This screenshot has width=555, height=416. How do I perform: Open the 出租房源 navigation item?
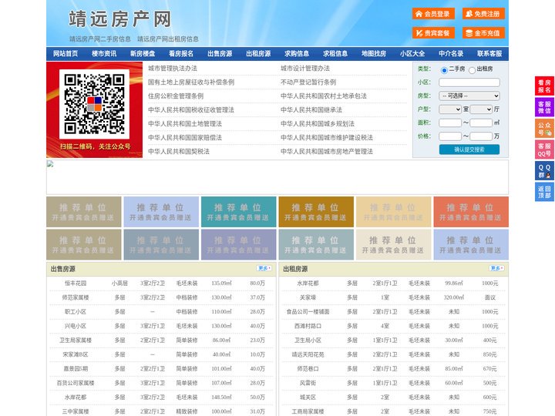(258, 54)
